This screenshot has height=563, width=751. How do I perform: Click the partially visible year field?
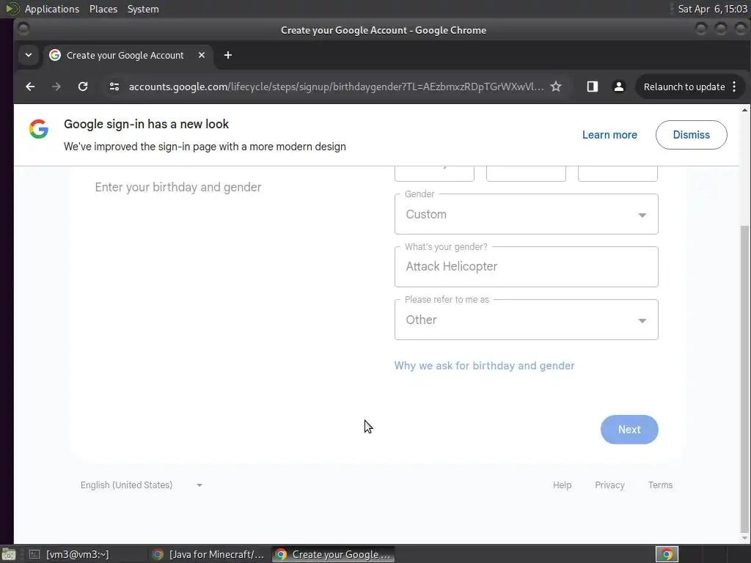618,173
